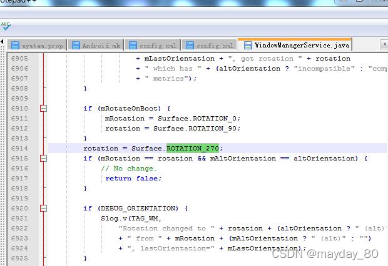388x266 pixels.
Task: Click on Surface.ROTATION_0 text
Action: click(x=197, y=118)
